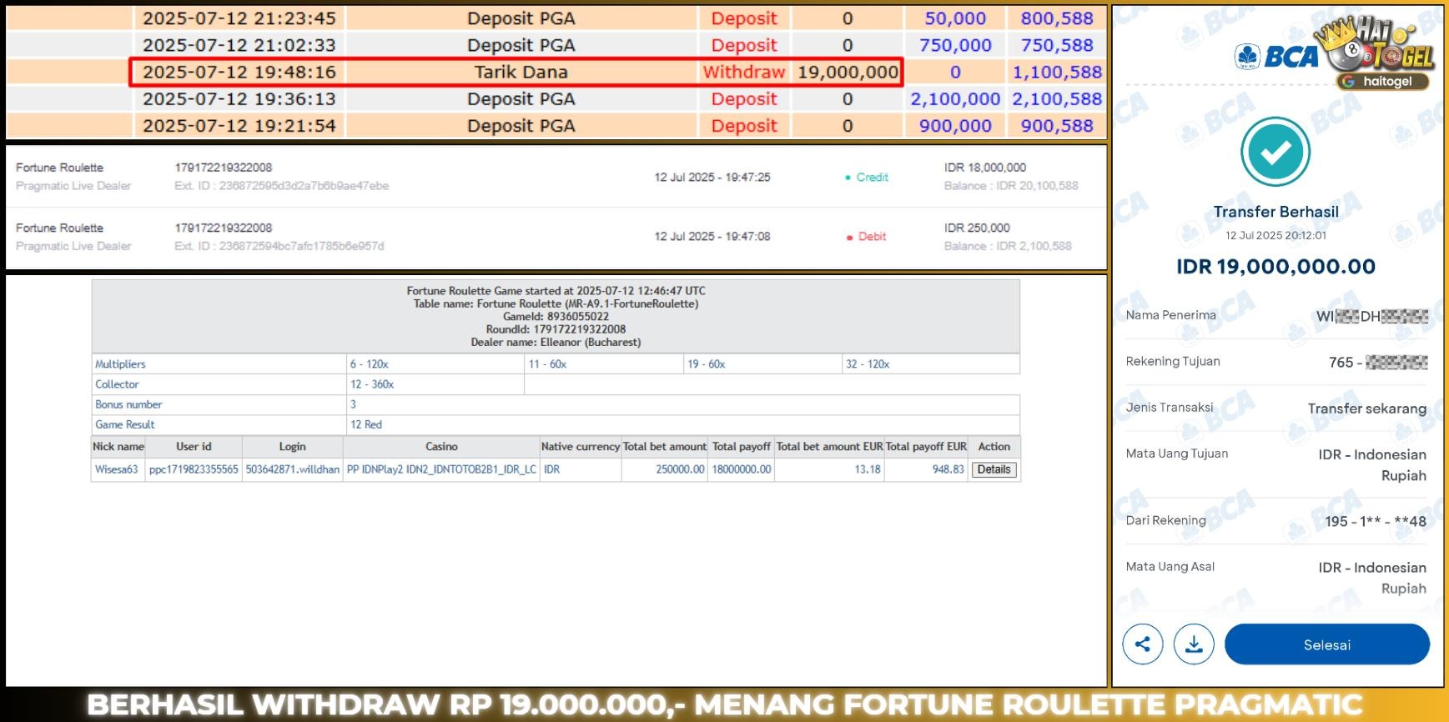Click timestamp 2025-07-12 21:23:45
The image size is (1449, 722).
click(x=239, y=18)
